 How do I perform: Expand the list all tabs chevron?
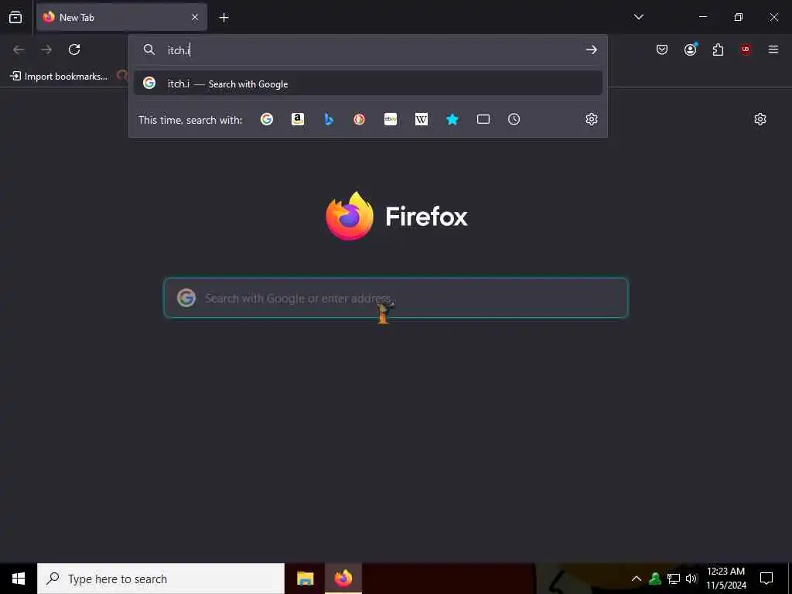[x=638, y=17]
